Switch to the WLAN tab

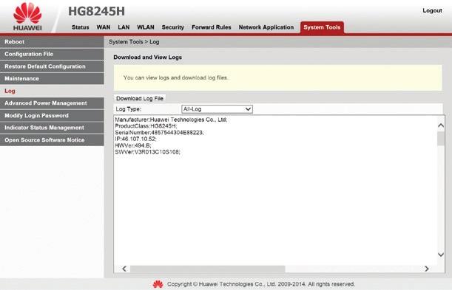[x=146, y=27]
